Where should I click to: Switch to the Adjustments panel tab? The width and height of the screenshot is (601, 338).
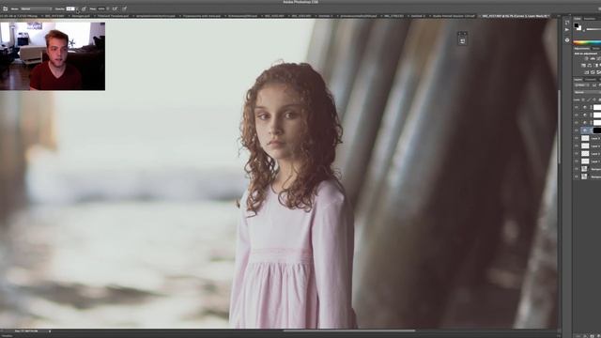pos(581,49)
